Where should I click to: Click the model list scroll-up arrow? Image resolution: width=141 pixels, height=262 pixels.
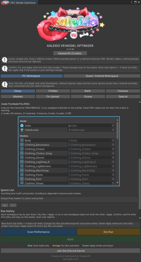[x=118, y=120]
